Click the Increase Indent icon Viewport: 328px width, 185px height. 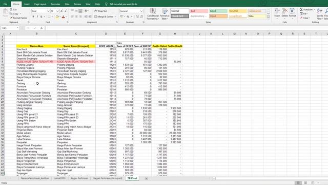(90, 16)
